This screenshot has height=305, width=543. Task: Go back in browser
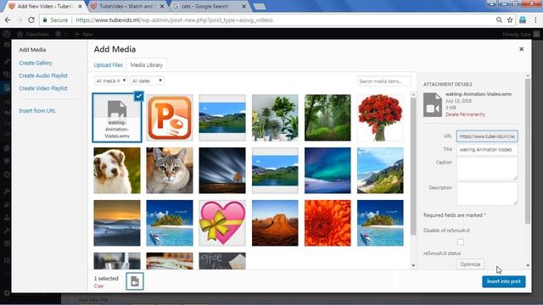click(8, 20)
